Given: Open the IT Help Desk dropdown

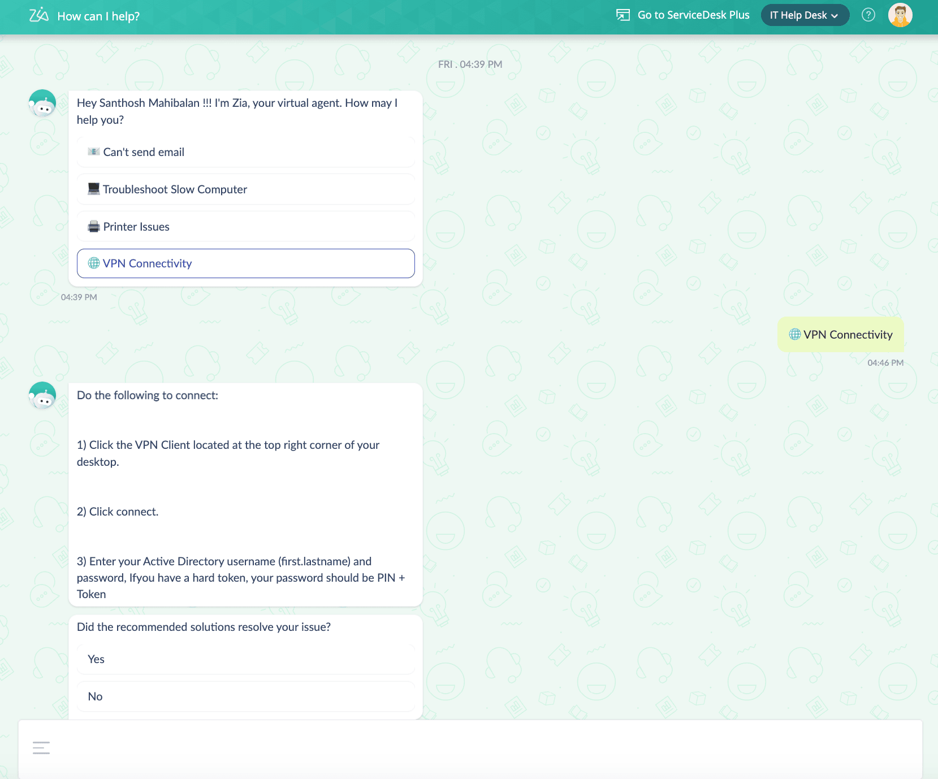Looking at the screenshot, I should click(x=799, y=15).
